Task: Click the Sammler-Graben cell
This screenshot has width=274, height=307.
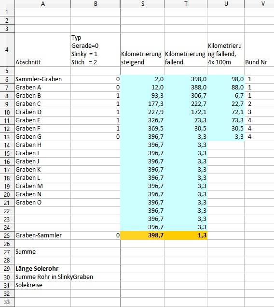Action: pyautogui.click(x=42, y=79)
